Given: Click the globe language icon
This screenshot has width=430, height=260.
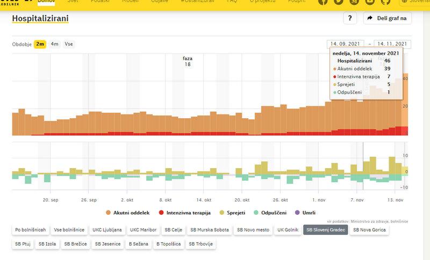Looking at the screenshot, I should point(403,2).
